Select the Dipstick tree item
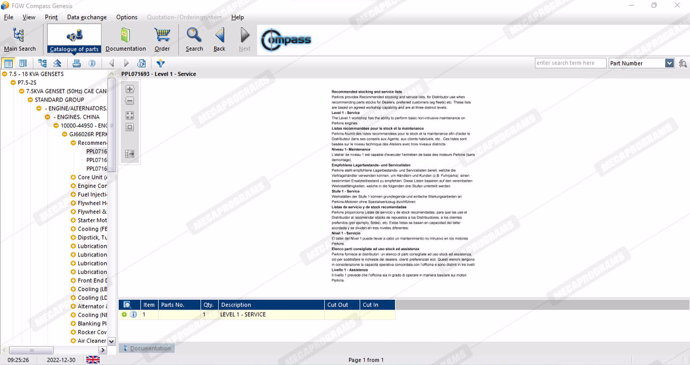Image resolution: width=690 pixels, height=365 pixels. 92,237
